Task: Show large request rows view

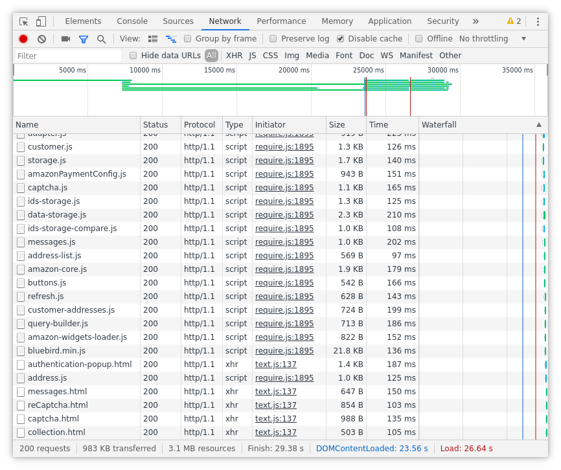Action: [153, 38]
